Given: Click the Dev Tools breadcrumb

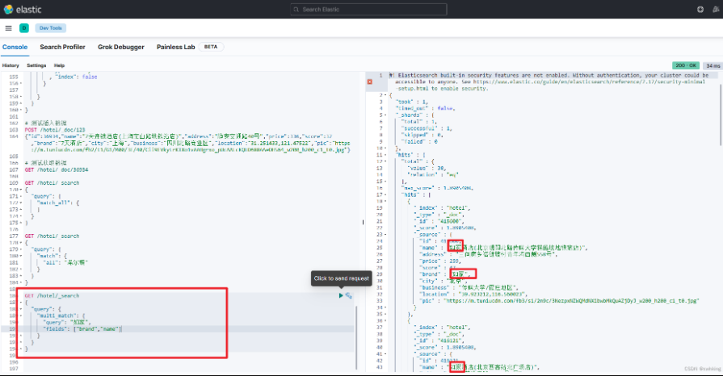Looking at the screenshot, I should 51,28.
